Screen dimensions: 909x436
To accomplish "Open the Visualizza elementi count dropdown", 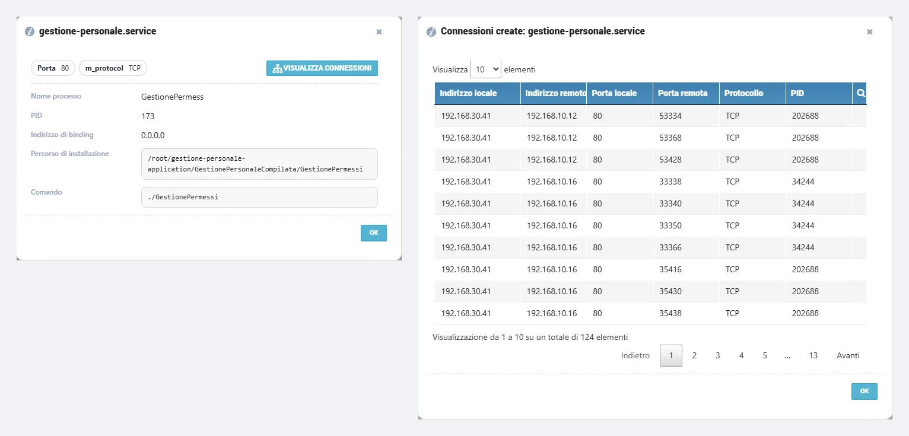I will (x=485, y=69).
